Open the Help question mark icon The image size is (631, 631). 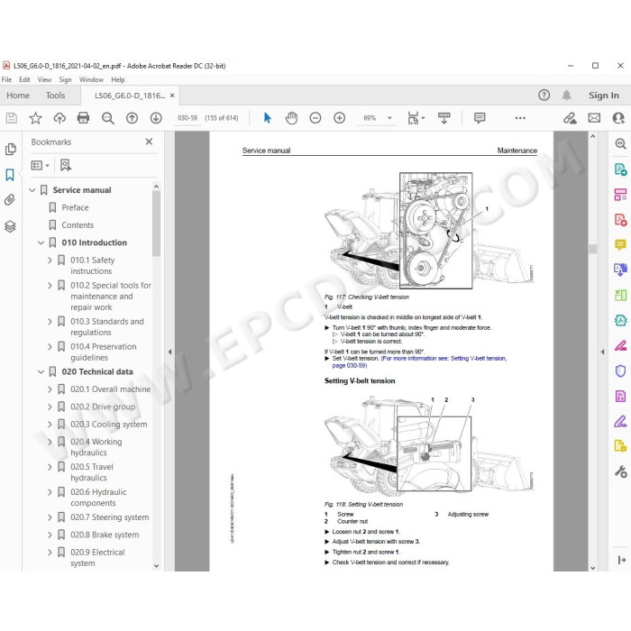pos(544,96)
